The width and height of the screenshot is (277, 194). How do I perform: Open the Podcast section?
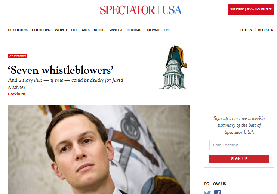(x=135, y=30)
